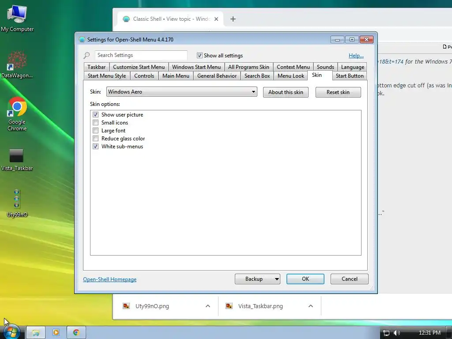
Task: Switch to the Taskbar tab
Action: pos(97,67)
